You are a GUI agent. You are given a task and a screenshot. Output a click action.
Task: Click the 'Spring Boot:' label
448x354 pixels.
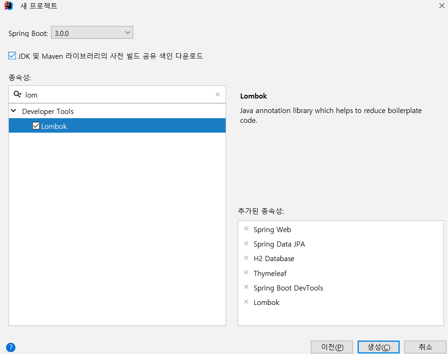point(28,34)
